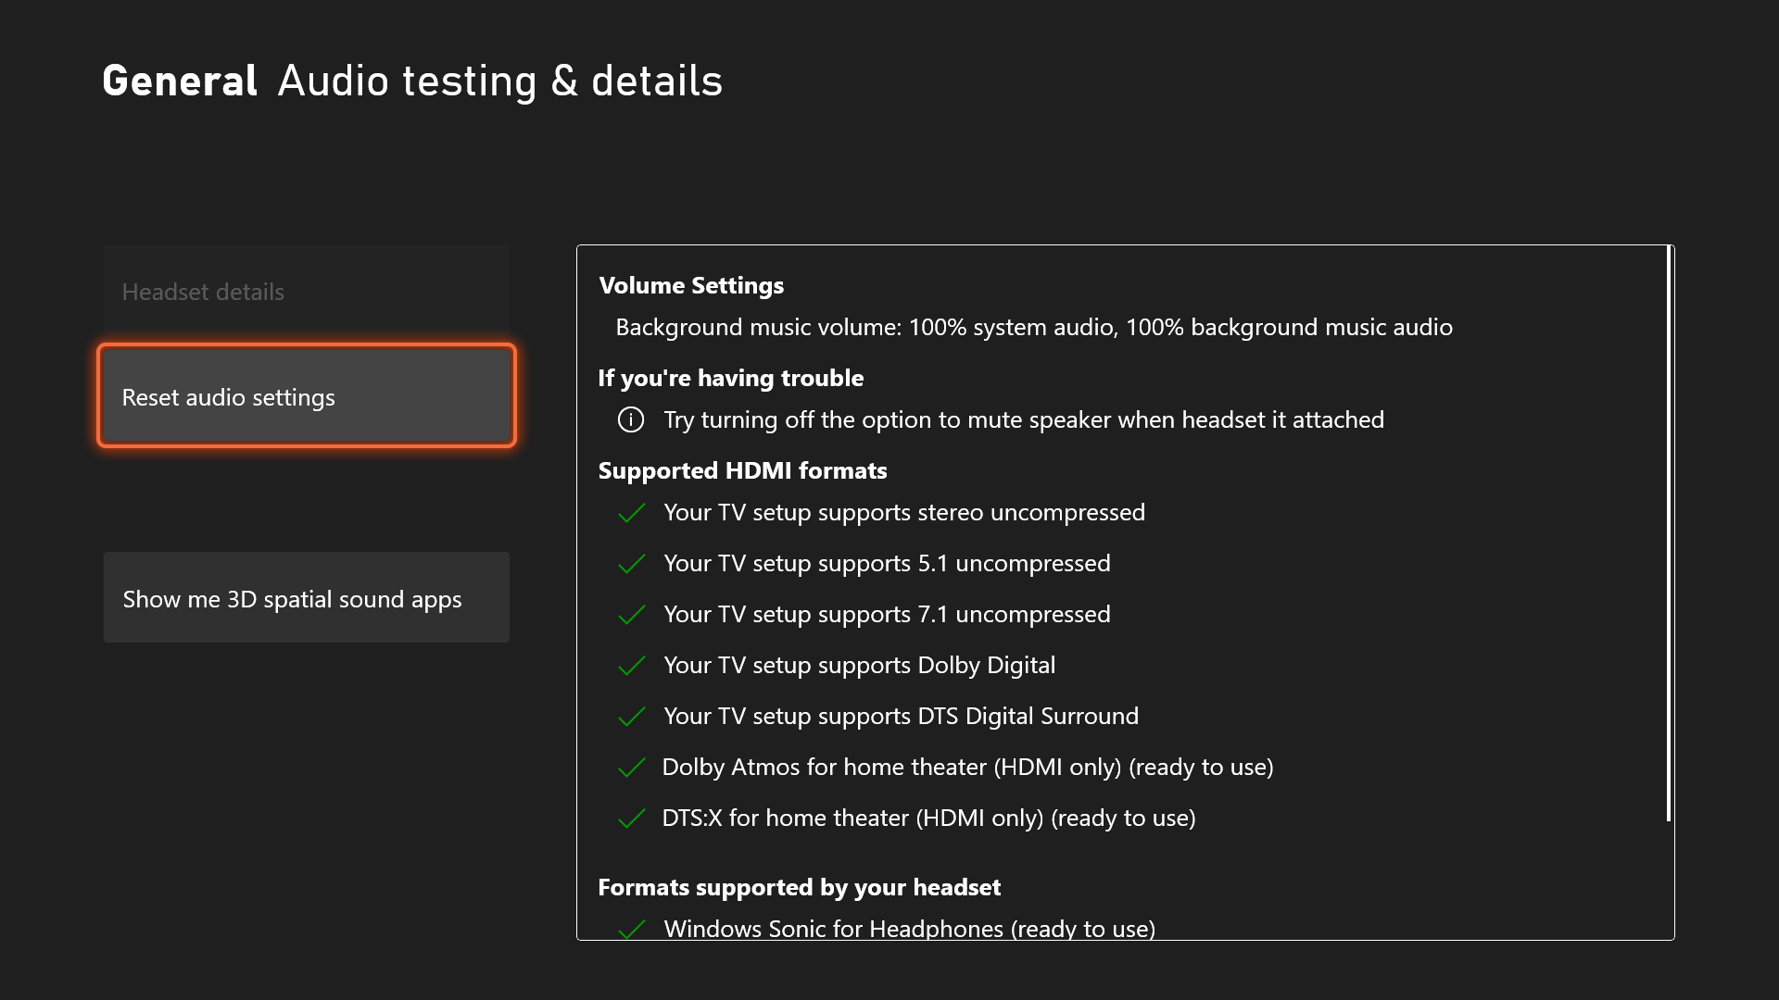
Task: Click the Dolby Atmos for home theater text
Action: pos(967,768)
